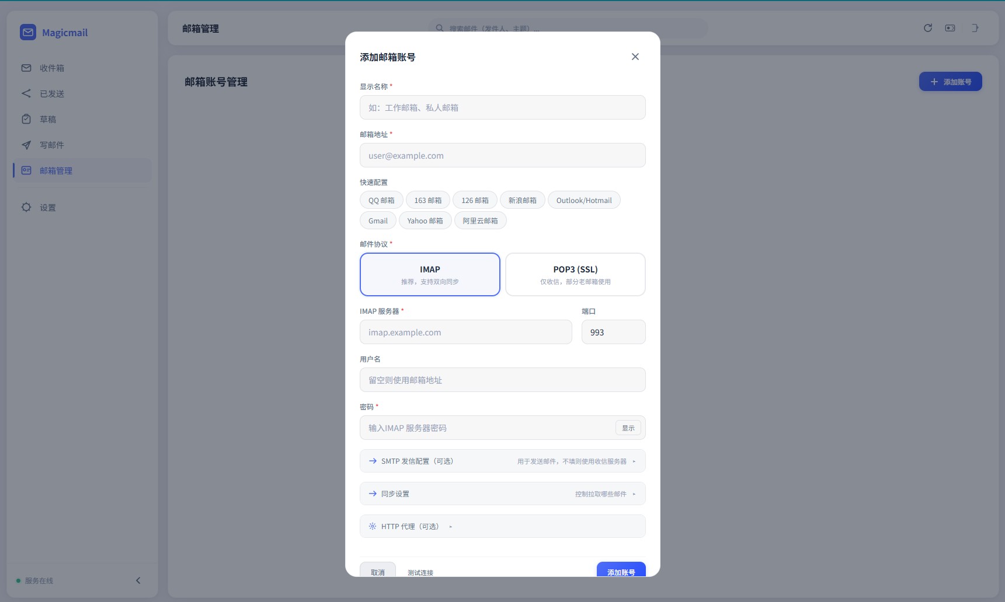Click the Magicmail logo icon
Image resolution: width=1005 pixels, height=602 pixels.
click(x=28, y=32)
